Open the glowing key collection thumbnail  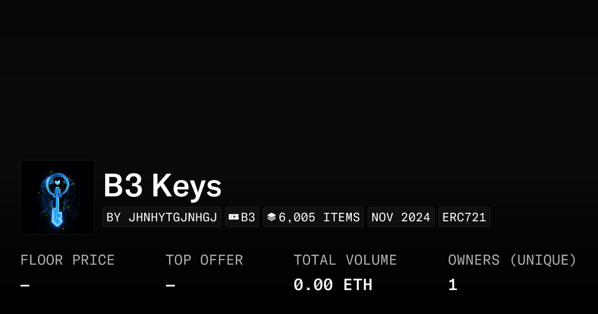click(x=57, y=197)
